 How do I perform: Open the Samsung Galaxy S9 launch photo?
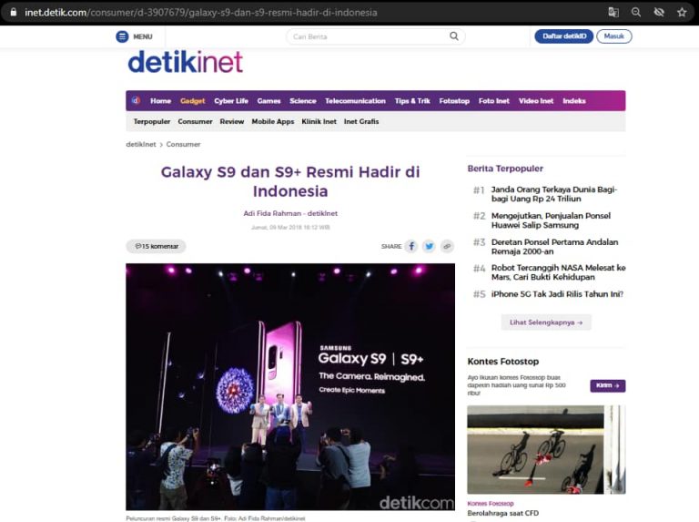click(x=290, y=387)
